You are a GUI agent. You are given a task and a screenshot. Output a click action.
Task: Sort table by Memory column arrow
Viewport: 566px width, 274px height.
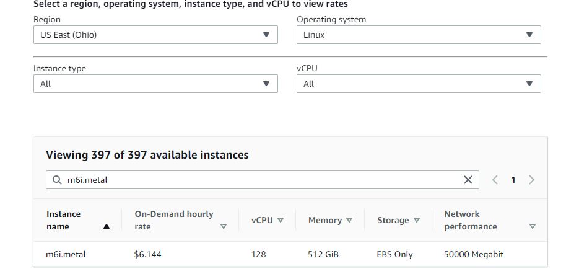click(349, 220)
